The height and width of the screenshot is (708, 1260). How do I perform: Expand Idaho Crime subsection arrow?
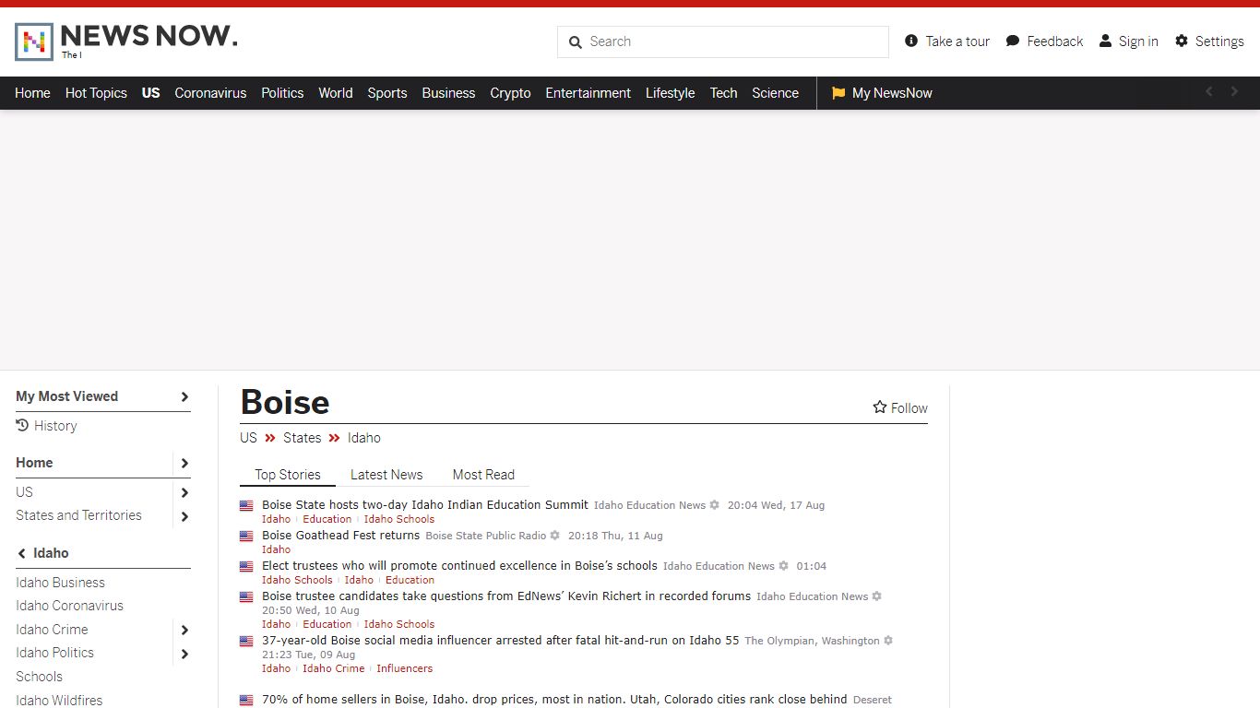184,631
